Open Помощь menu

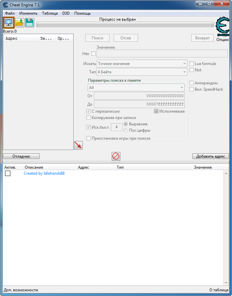click(x=82, y=13)
